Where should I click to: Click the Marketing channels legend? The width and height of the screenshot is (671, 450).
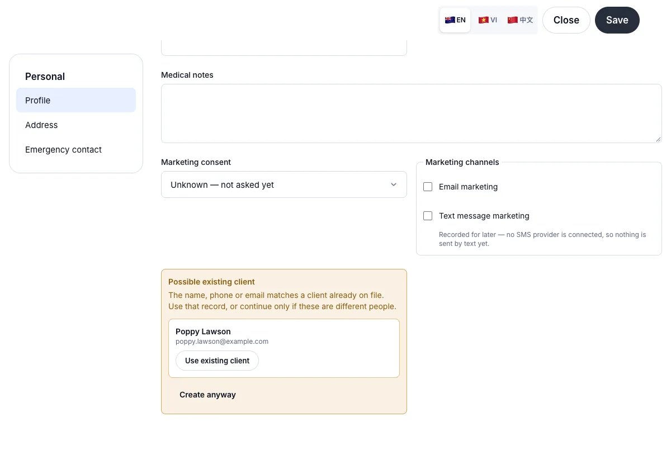pos(462,162)
